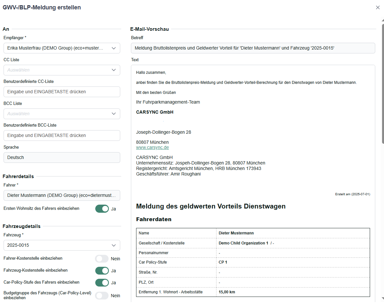Open the BCC Liste dropdown

tap(62, 114)
